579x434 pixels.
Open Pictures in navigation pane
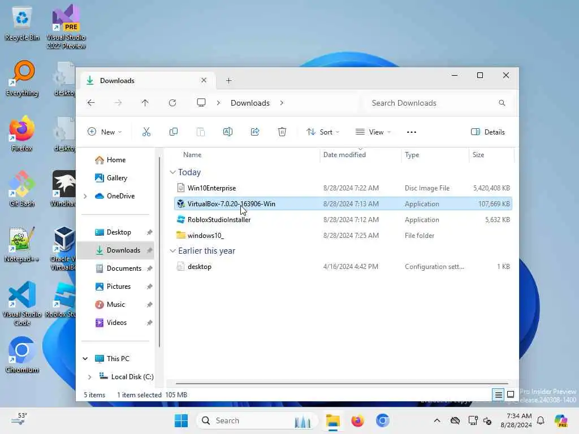coord(119,287)
